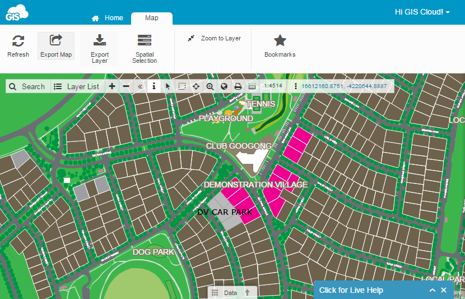Click the CLUB GOOGONG label

click(x=239, y=146)
